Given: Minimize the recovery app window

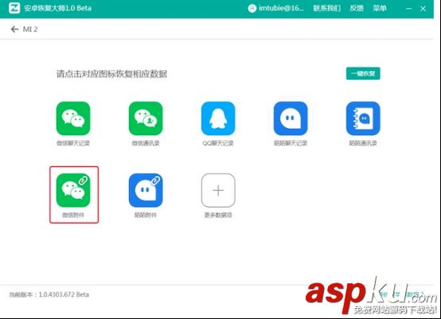Looking at the screenshot, I should (x=409, y=9).
